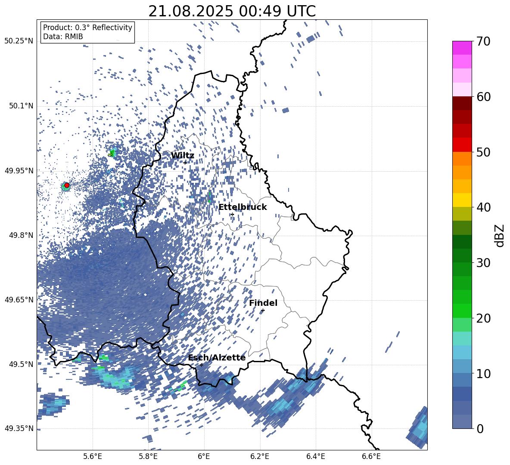
Task: Click the longitude label 6.4°E
Action: [x=315, y=456]
